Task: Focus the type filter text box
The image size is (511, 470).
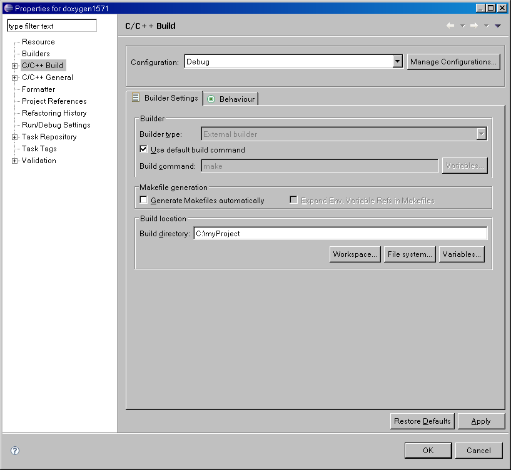Action: coord(52,26)
